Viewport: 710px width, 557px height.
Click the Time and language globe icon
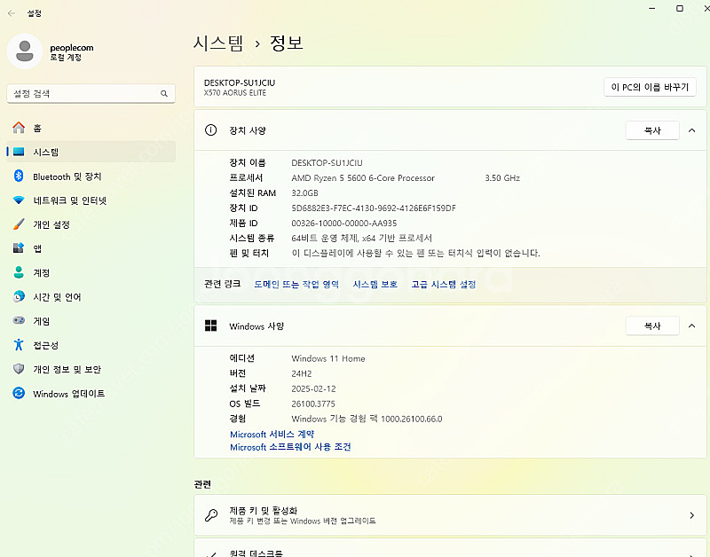click(x=19, y=296)
